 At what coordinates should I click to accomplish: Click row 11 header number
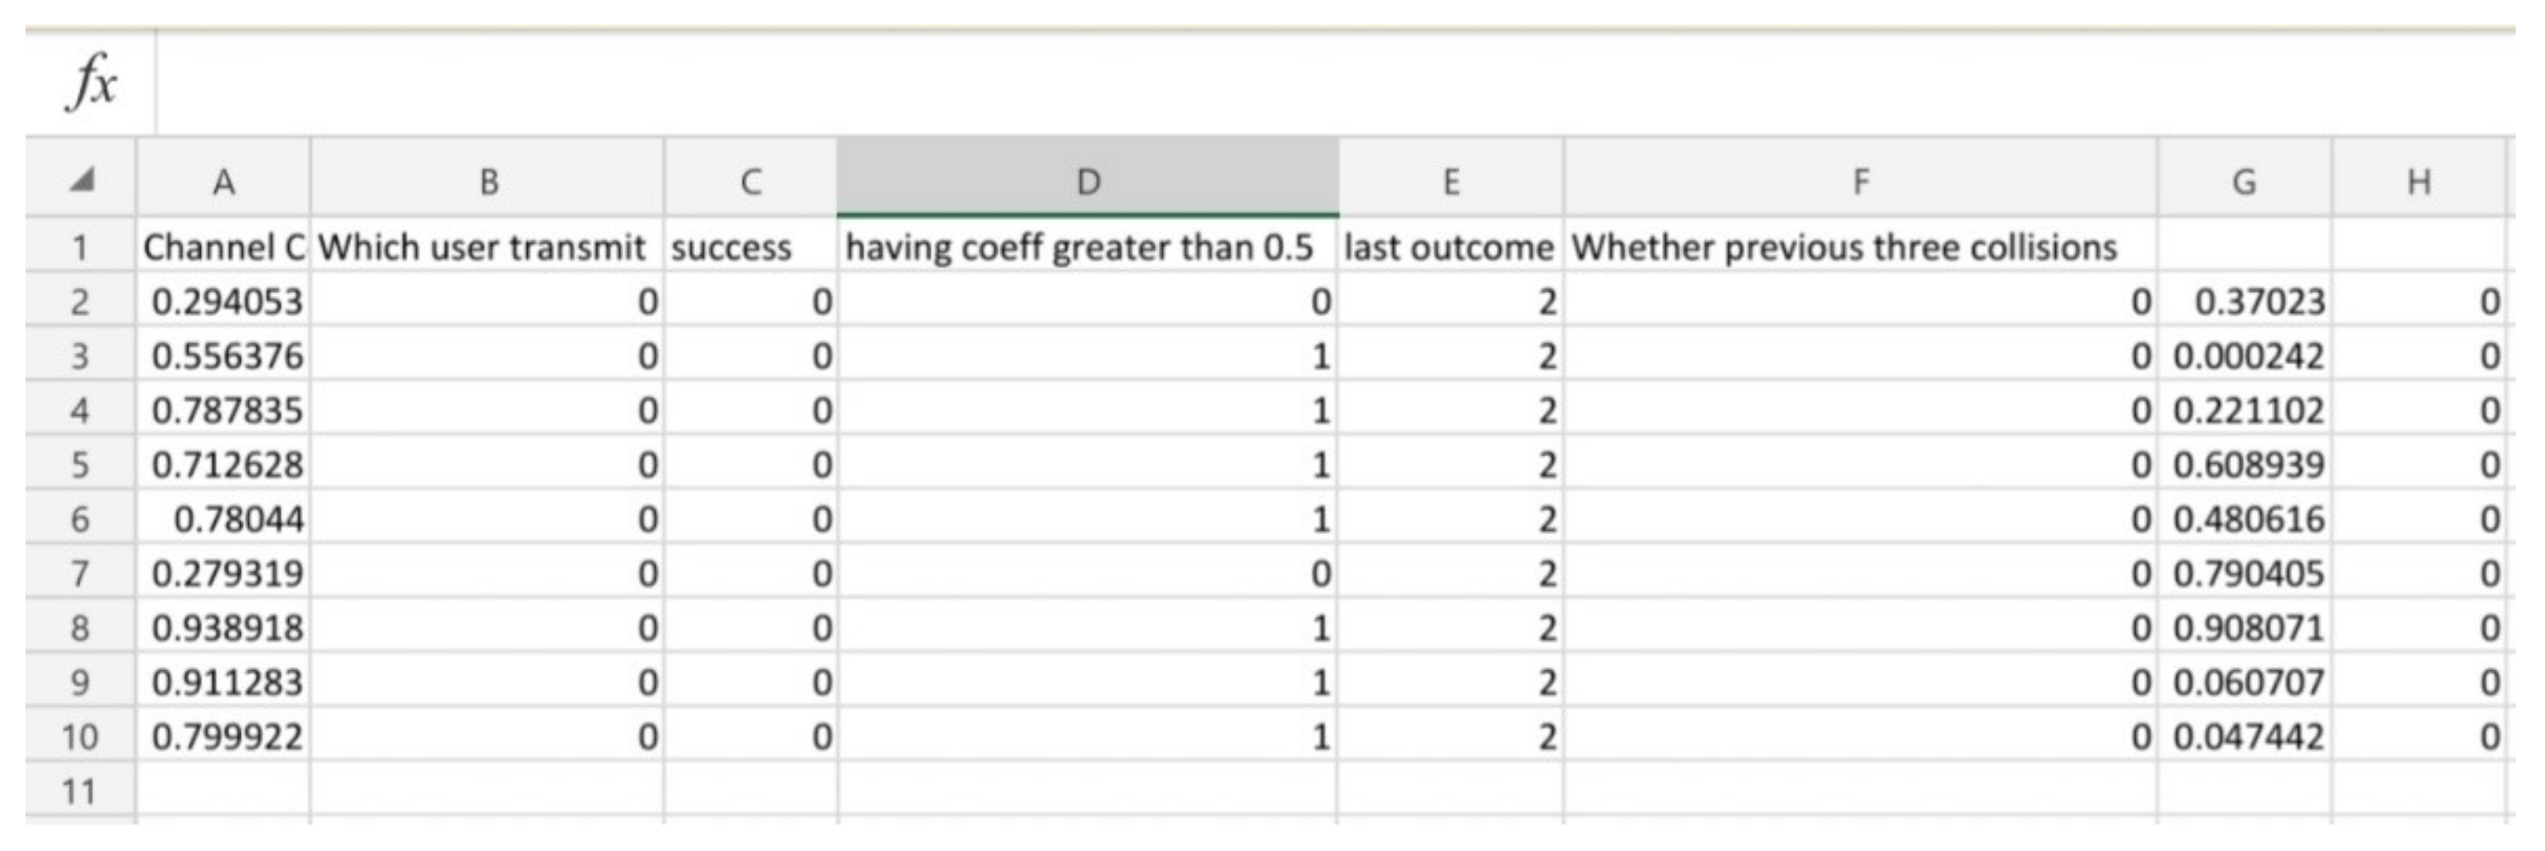pyautogui.click(x=80, y=790)
